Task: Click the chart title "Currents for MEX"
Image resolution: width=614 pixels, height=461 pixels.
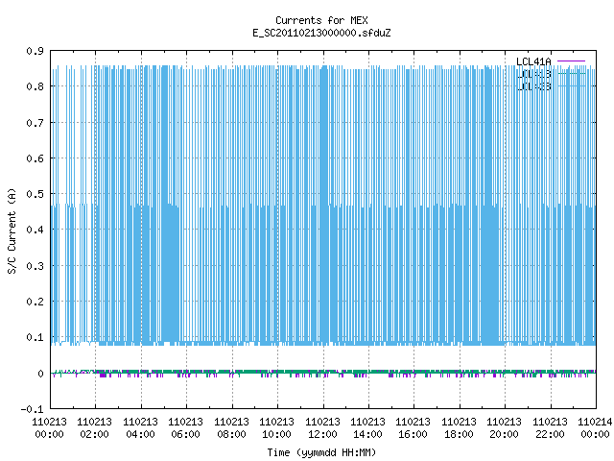Action: coord(321,20)
